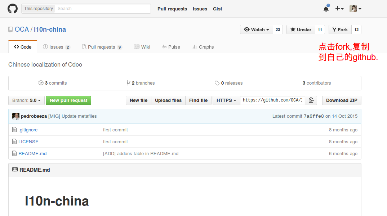This screenshot has height=216, width=387.
Task: Click New pull request button
Action: click(x=68, y=100)
